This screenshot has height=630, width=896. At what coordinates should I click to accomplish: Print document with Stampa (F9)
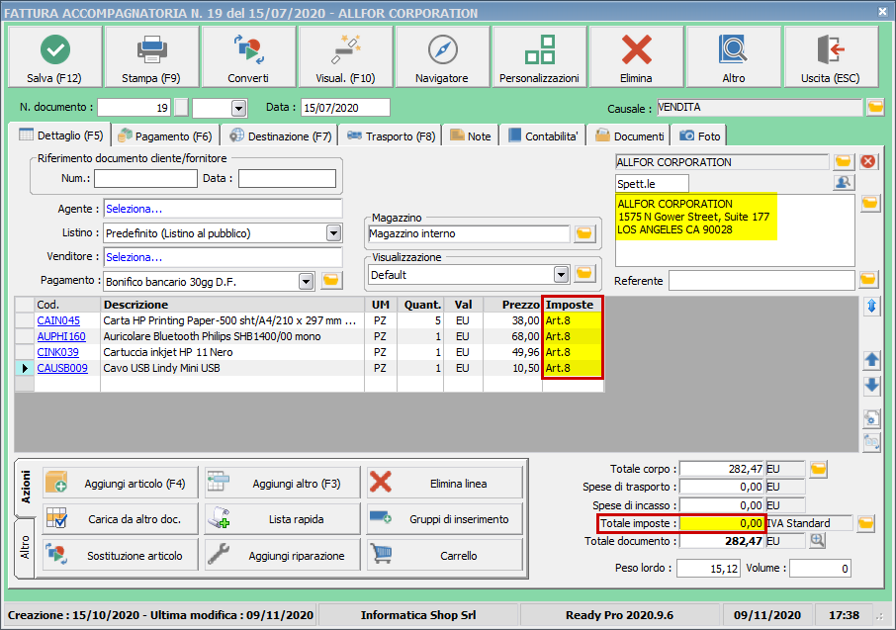[x=151, y=57]
